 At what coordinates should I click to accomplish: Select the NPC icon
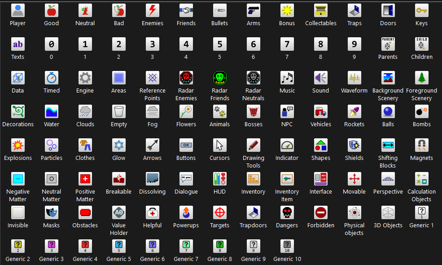(x=287, y=112)
